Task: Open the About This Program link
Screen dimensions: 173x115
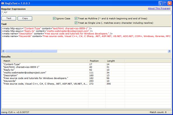Action: (x=159, y=9)
